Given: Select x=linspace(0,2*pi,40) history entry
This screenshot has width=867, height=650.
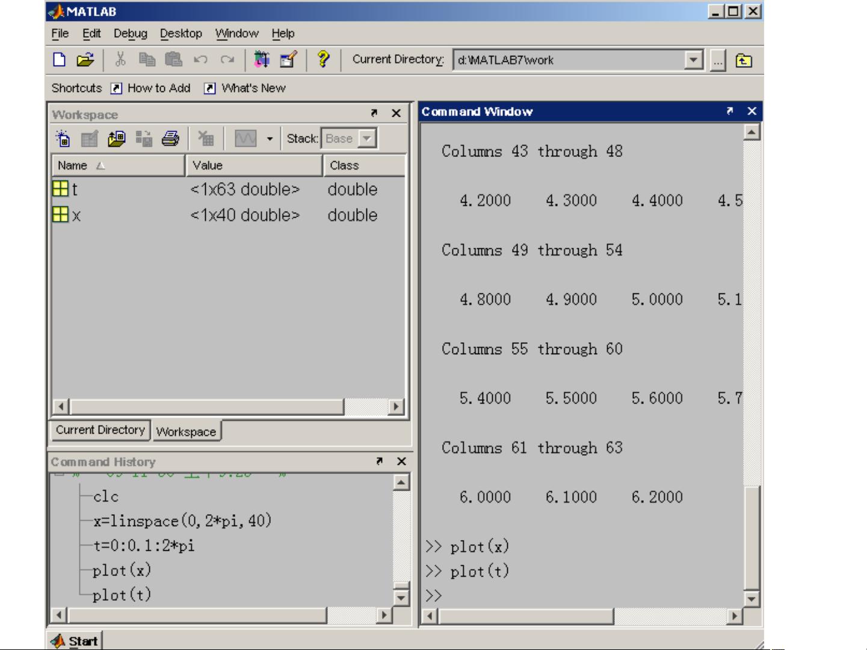Looking at the screenshot, I should [x=182, y=521].
